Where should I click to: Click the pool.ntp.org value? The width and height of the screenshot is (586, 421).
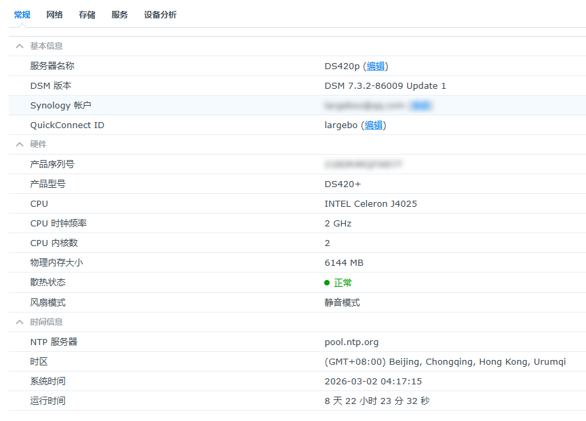pos(352,342)
